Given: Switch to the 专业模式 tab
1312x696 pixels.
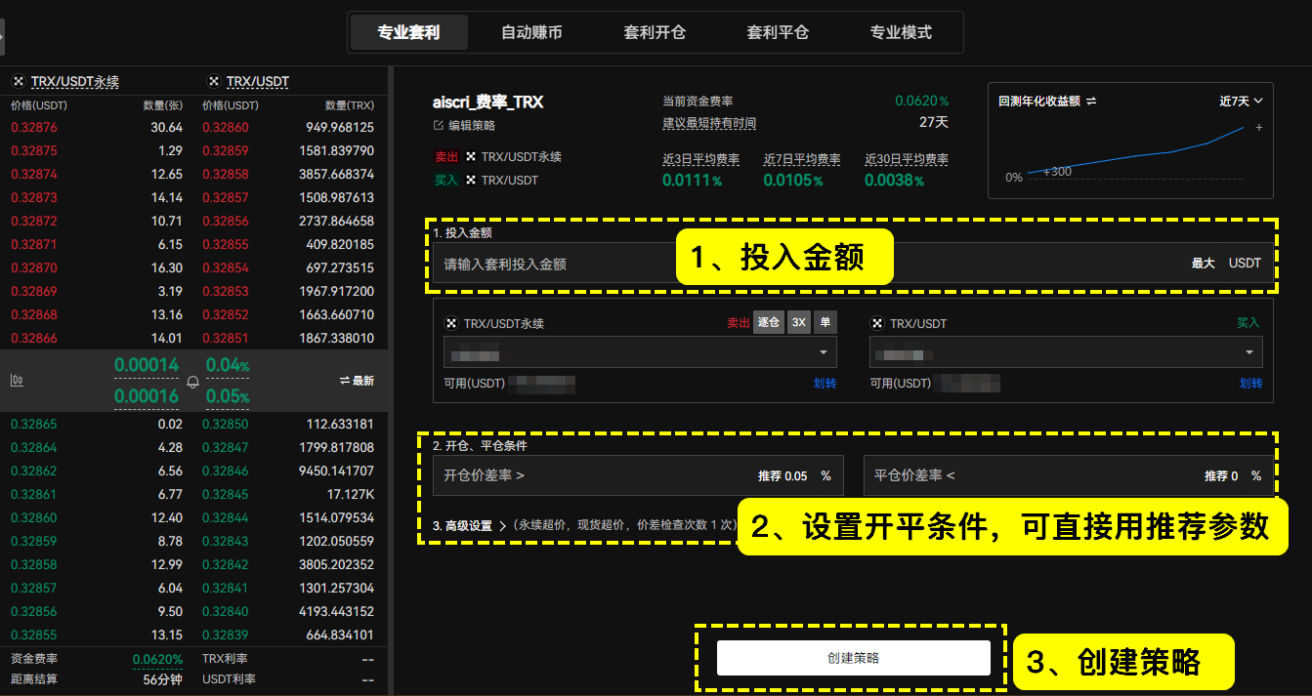Looking at the screenshot, I should [901, 32].
